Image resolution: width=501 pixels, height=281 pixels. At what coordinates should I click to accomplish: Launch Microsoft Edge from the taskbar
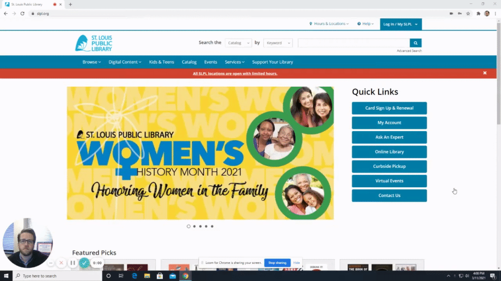[x=134, y=276]
